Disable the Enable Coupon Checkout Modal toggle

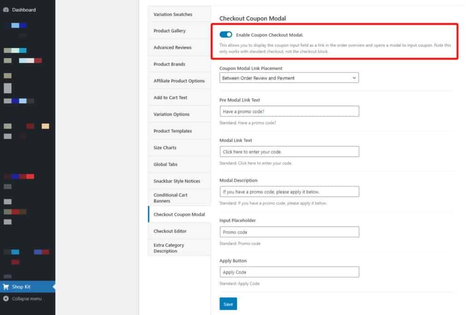coord(225,34)
